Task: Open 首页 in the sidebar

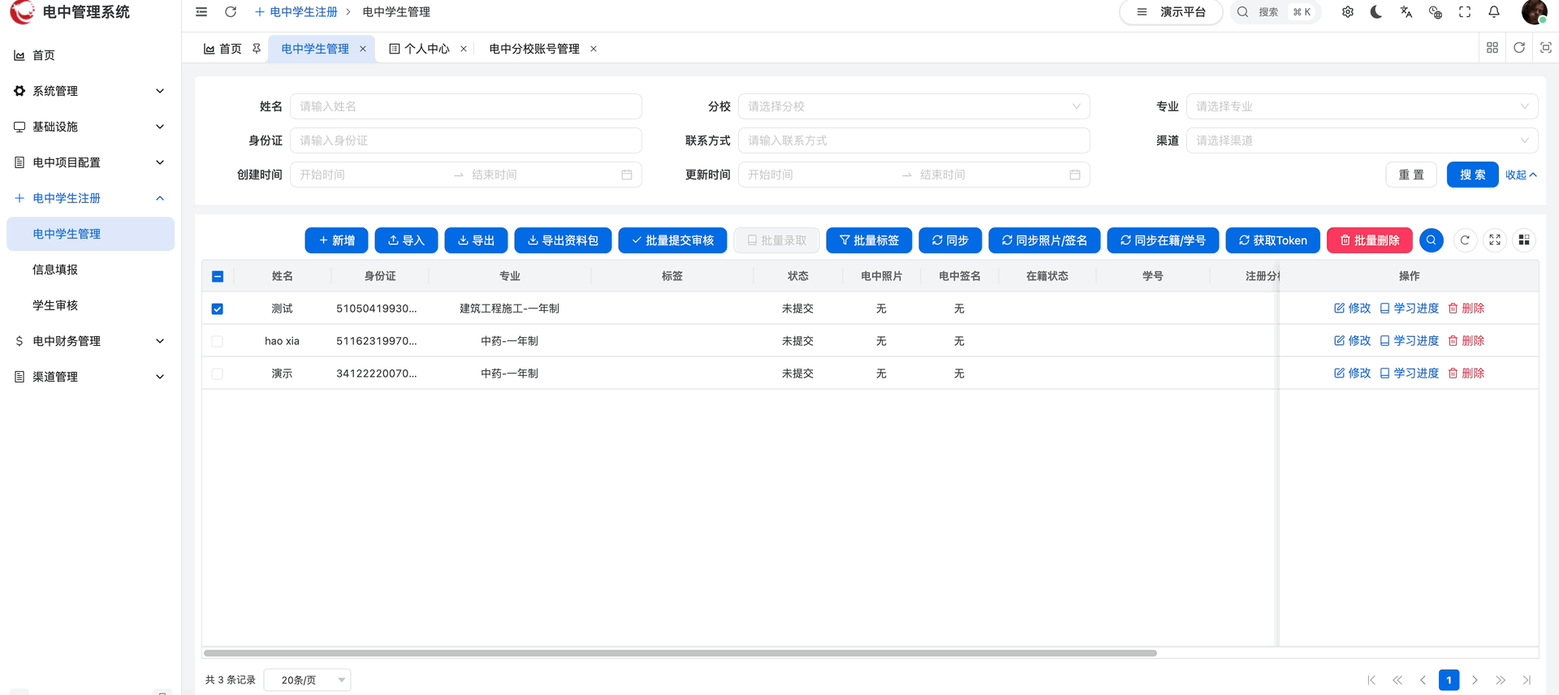Action: pyautogui.click(x=91, y=55)
